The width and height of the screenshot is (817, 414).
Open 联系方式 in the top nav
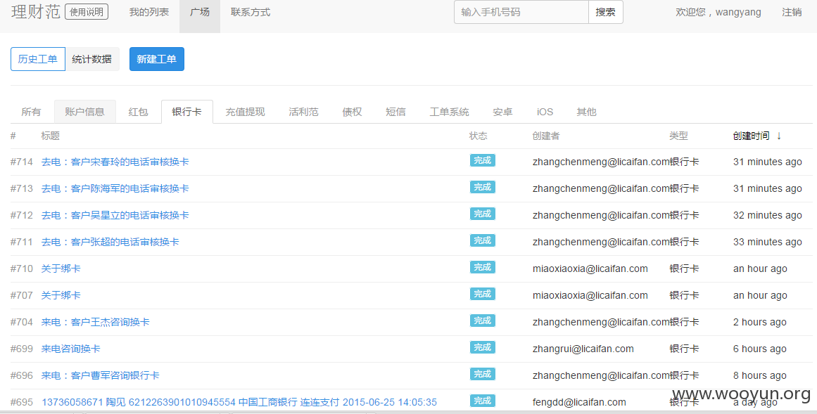[x=251, y=12]
